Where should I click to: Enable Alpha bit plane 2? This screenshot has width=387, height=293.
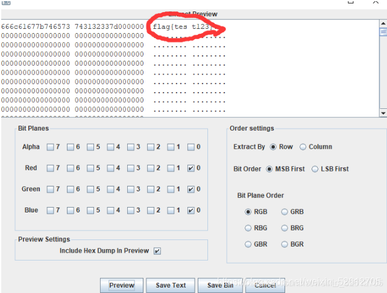151,147
